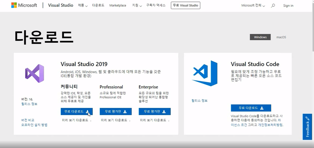Click the 무료 Visual Studio button

point(185,5)
